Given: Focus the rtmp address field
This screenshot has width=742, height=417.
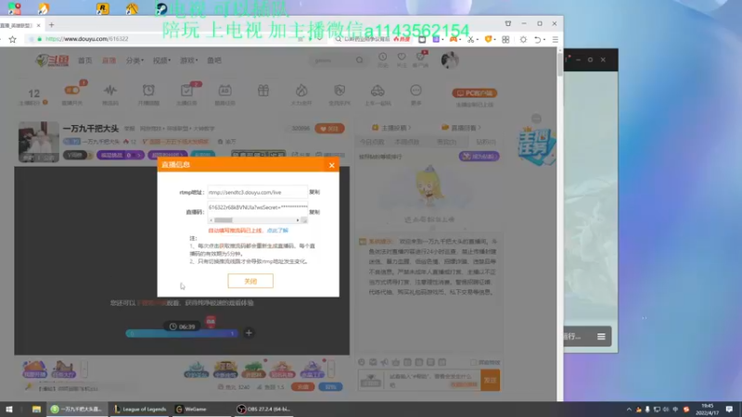Looking at the screenshot, I should click(x=258, y=192).
